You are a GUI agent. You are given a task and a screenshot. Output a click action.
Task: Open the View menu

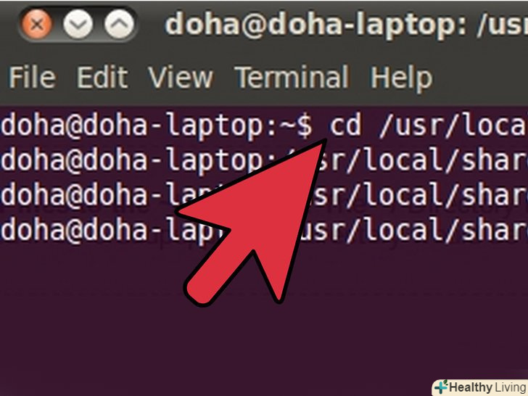click(181, 77)
